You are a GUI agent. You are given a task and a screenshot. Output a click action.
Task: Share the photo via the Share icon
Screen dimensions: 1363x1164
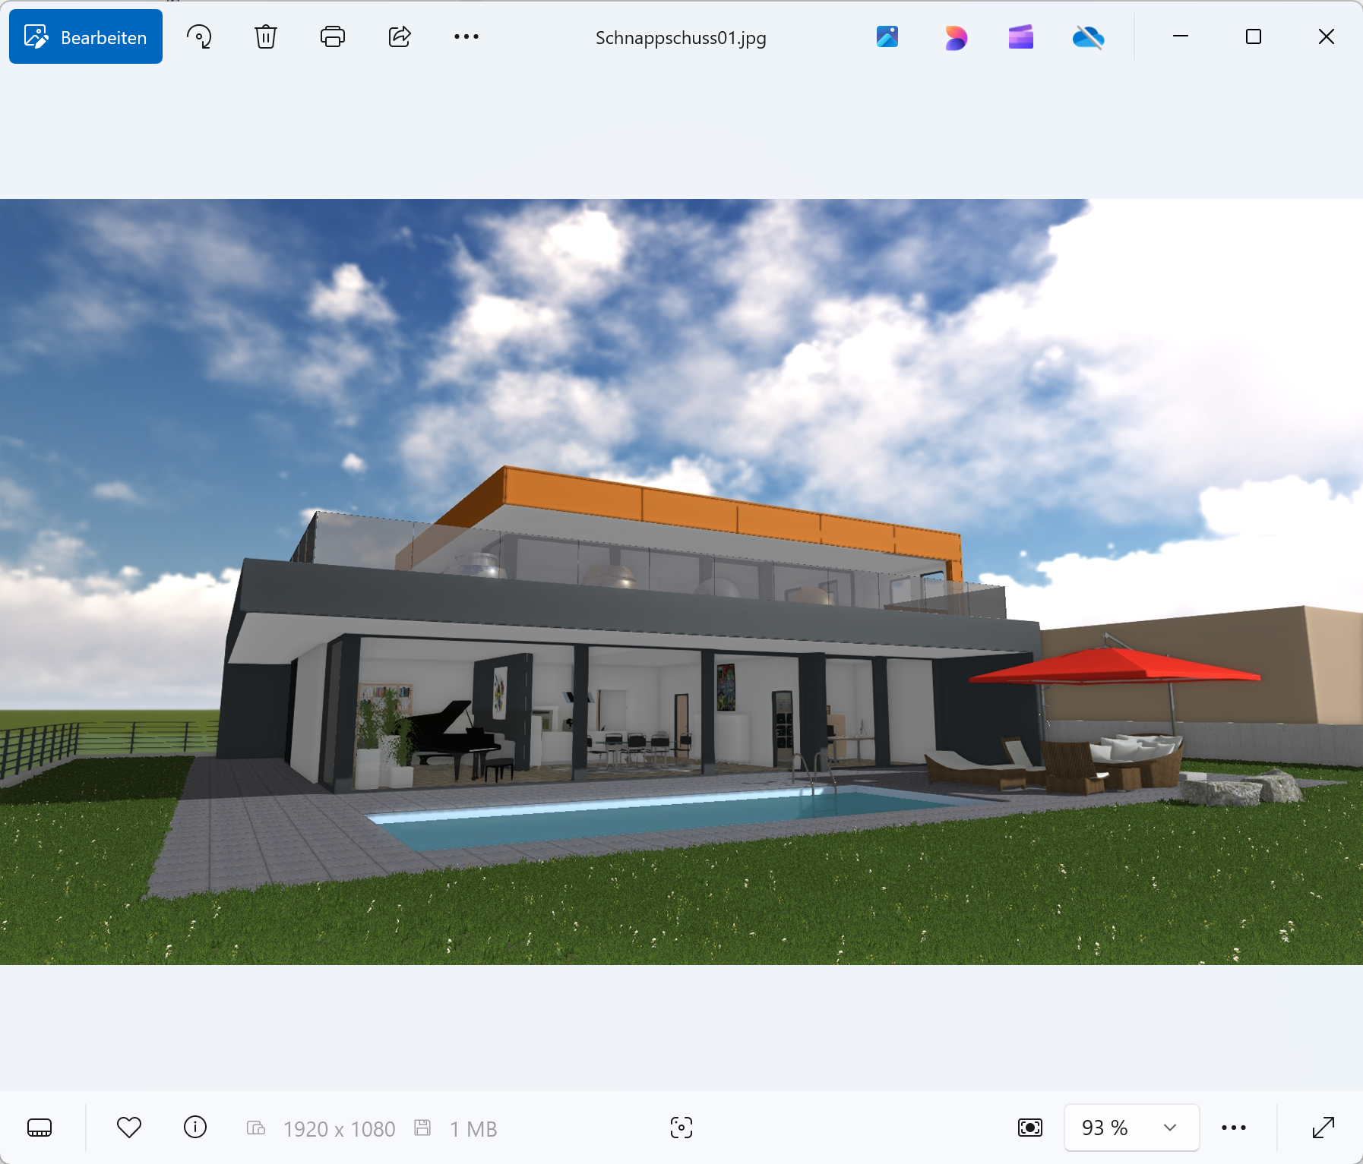point(399,36)
